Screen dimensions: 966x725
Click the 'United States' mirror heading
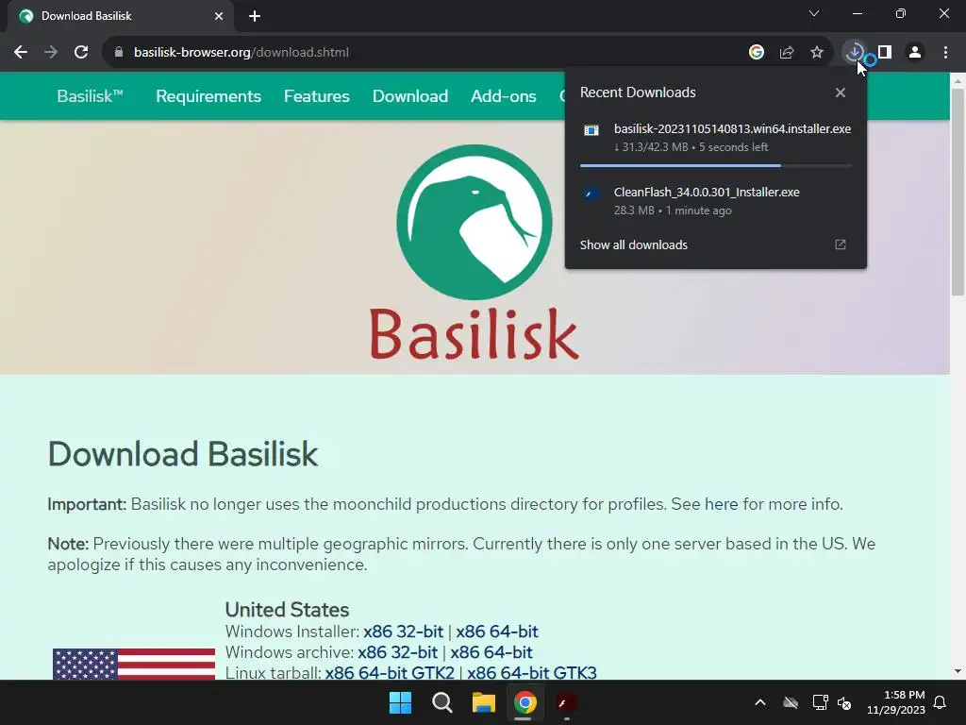coord(287,610)
